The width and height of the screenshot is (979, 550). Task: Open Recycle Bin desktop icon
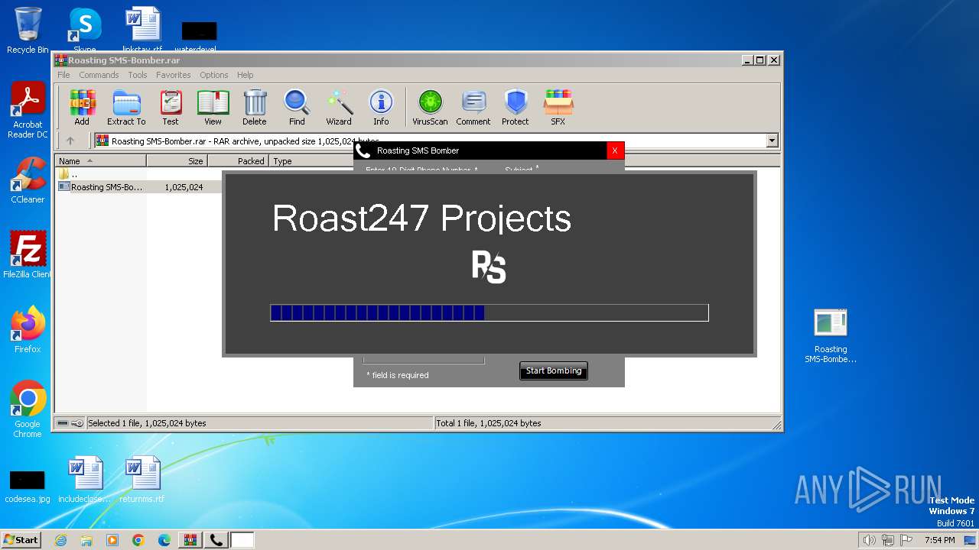(28, 31)
